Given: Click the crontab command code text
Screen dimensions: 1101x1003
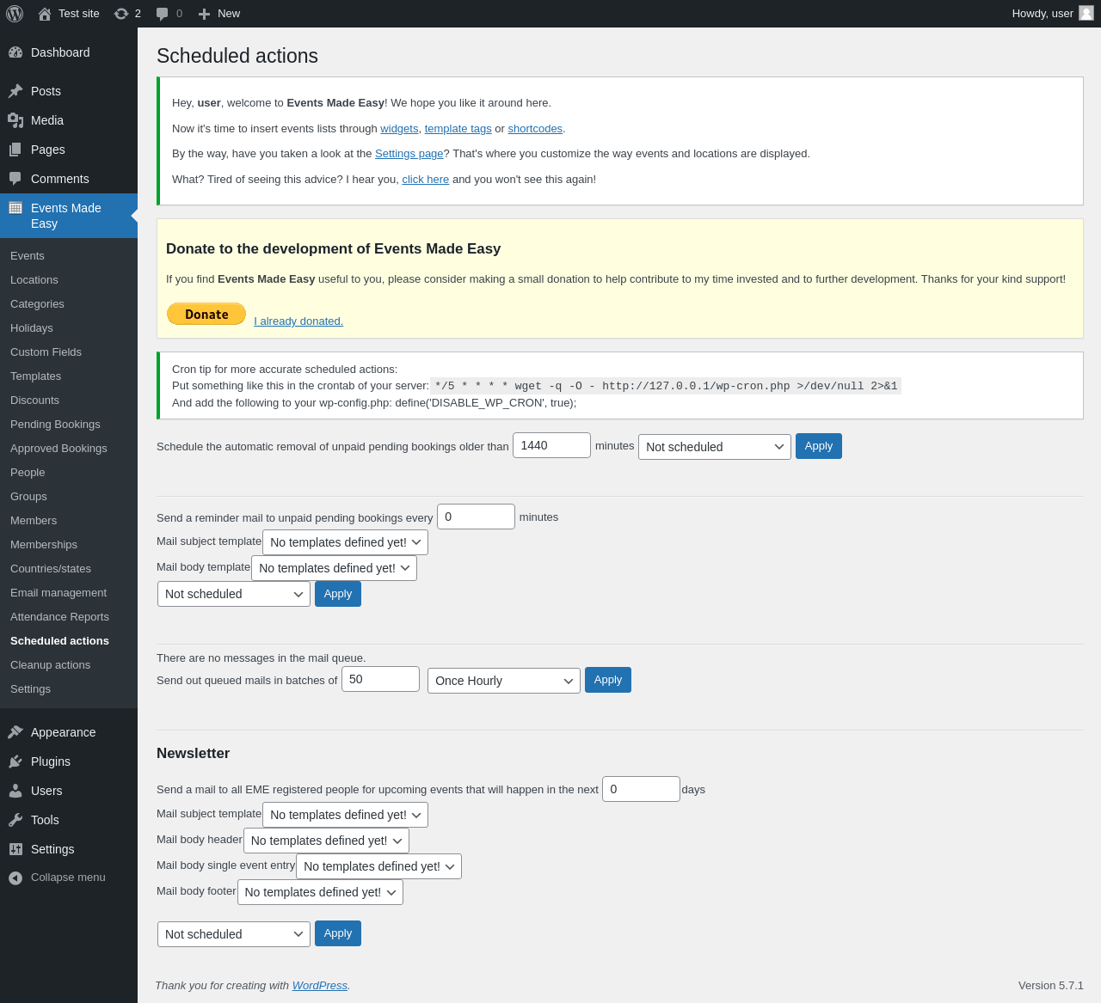Looking at the screenshot, I should coord(666,386).
